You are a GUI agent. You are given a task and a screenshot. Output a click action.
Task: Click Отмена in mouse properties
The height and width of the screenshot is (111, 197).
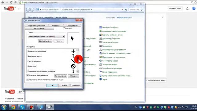tap(64, 86)
